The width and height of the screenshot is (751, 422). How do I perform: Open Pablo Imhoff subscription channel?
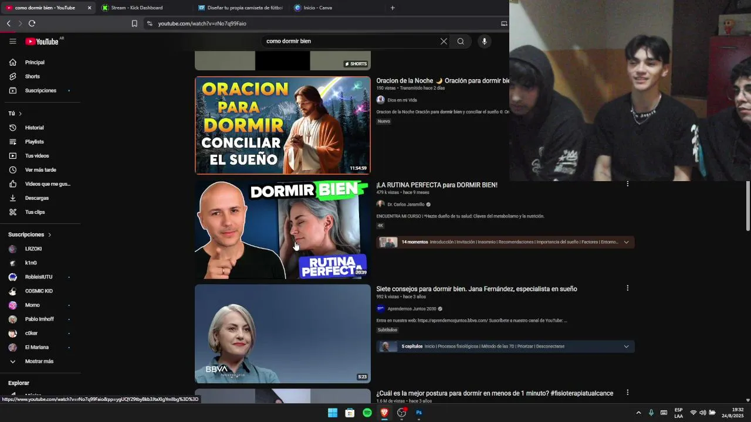pos(40,319)
